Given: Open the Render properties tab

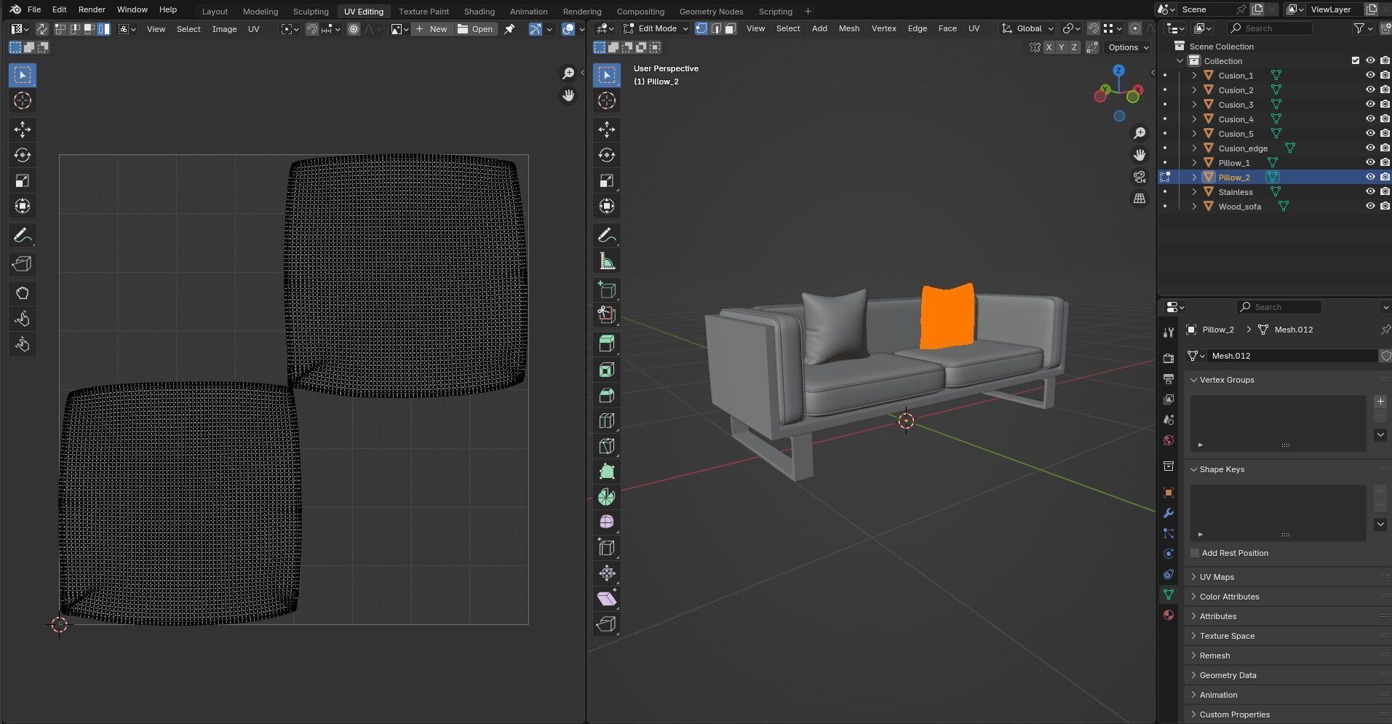Looking at the screenshot, I should point(1169,358).
